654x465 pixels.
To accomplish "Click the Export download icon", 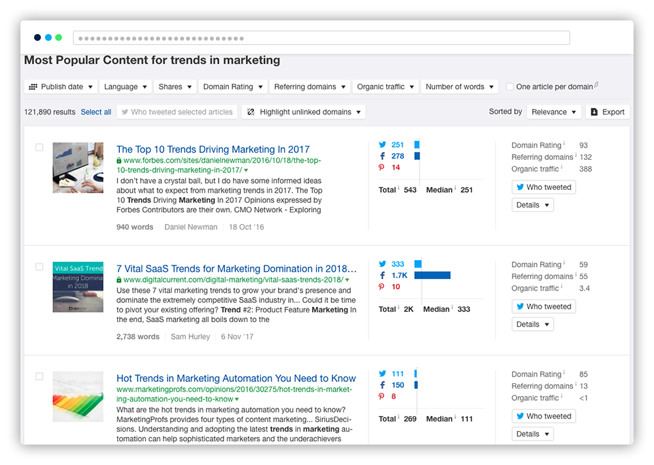I will [594, 112].
